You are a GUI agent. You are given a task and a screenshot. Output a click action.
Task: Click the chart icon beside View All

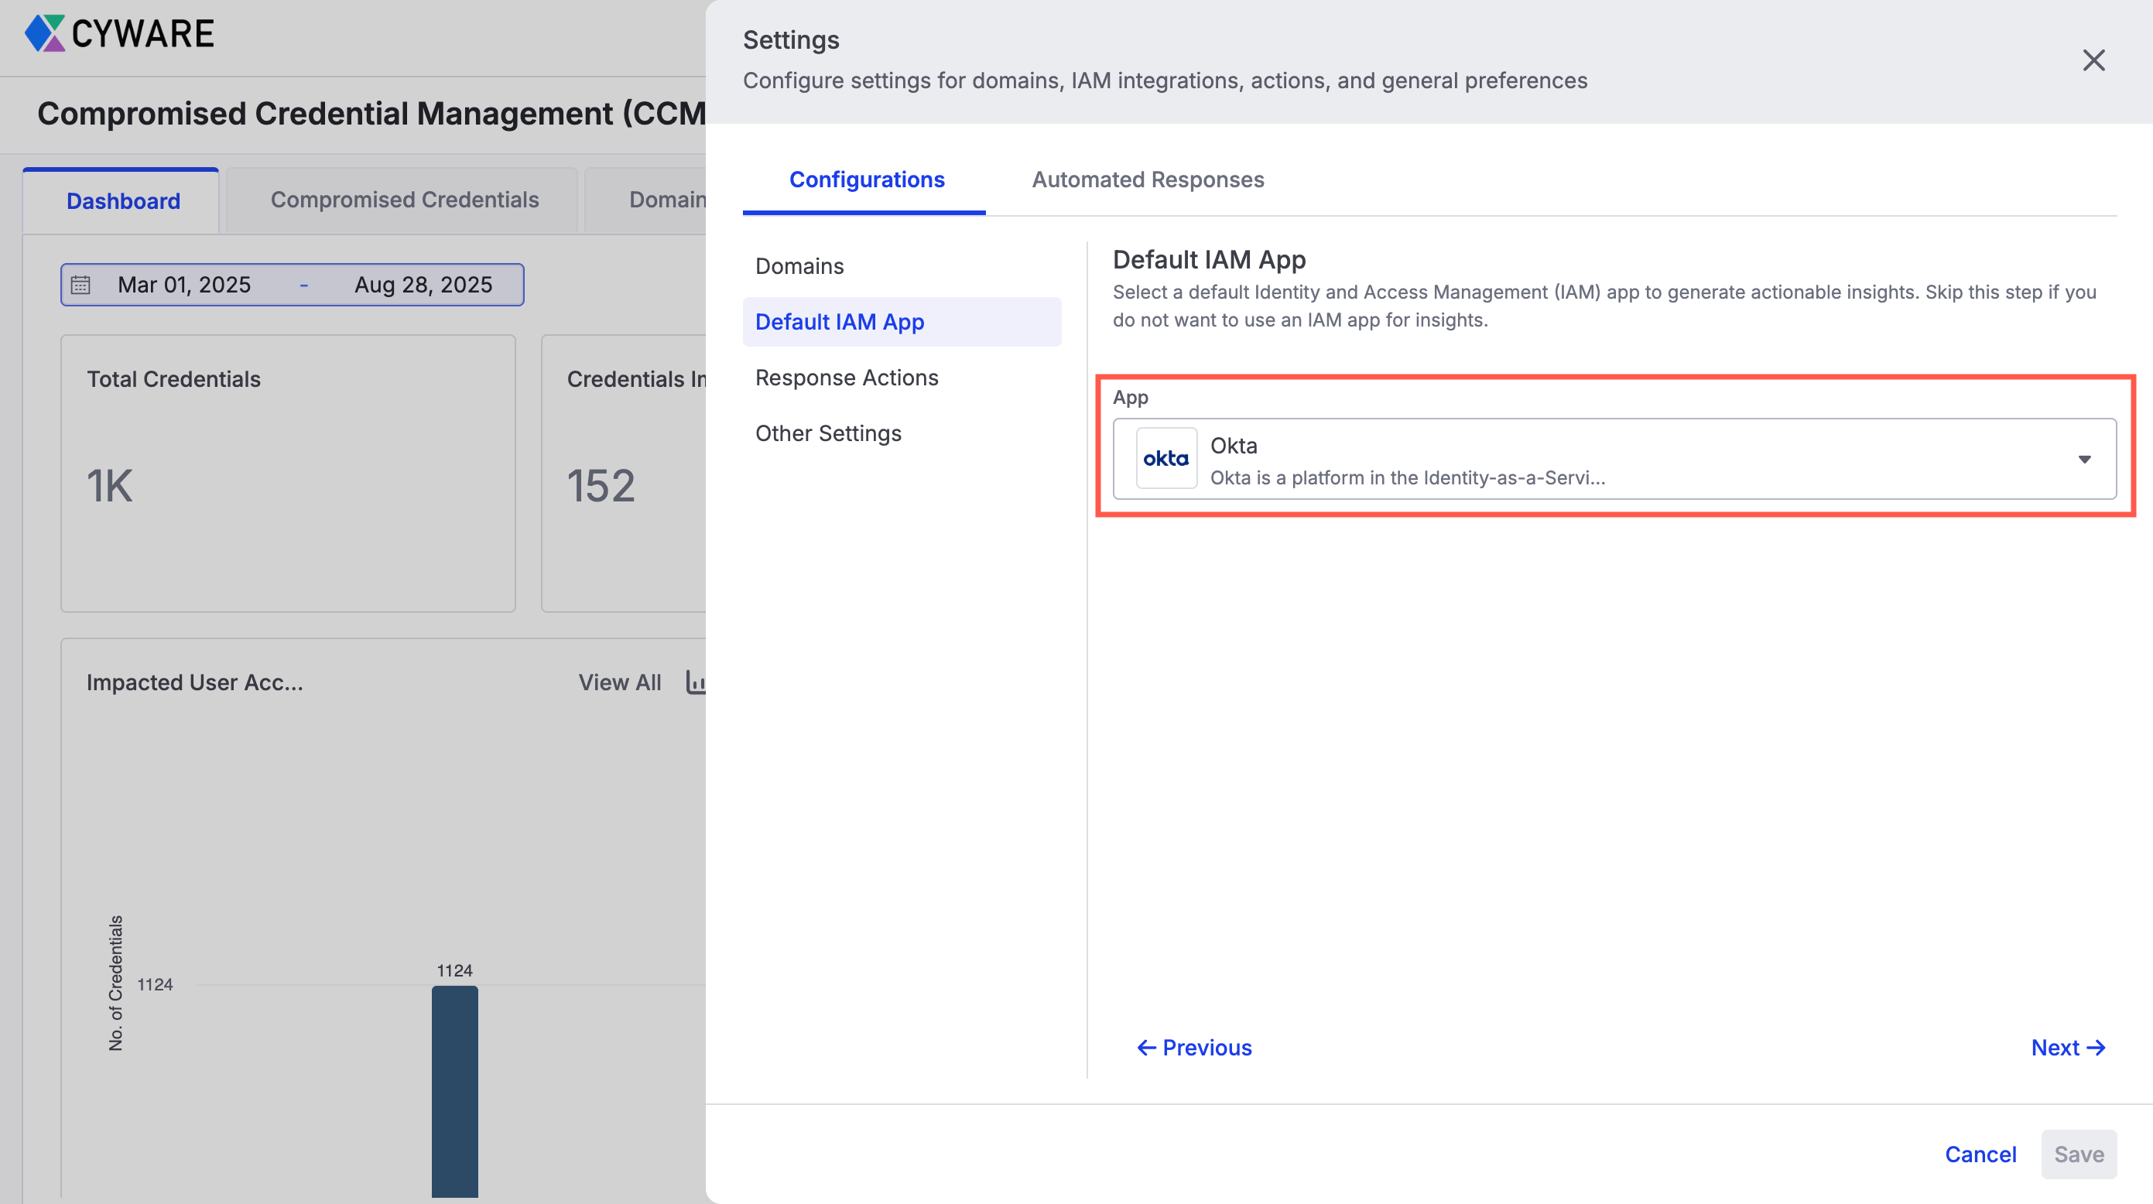click(696, 682)
